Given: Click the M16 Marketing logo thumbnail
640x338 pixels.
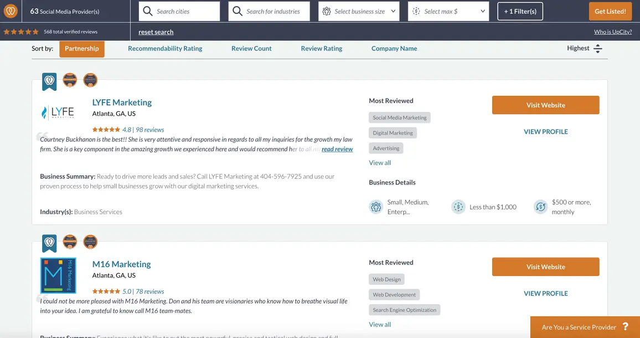Looking at the screenshot, I should click(58, 275).
